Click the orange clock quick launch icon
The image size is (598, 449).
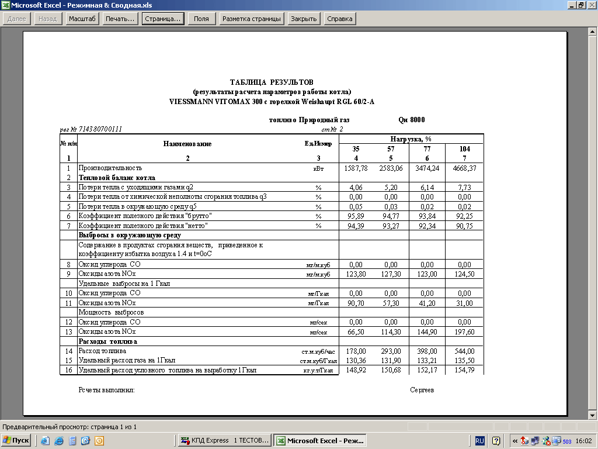pyautogui.click(x=99, y=441)
